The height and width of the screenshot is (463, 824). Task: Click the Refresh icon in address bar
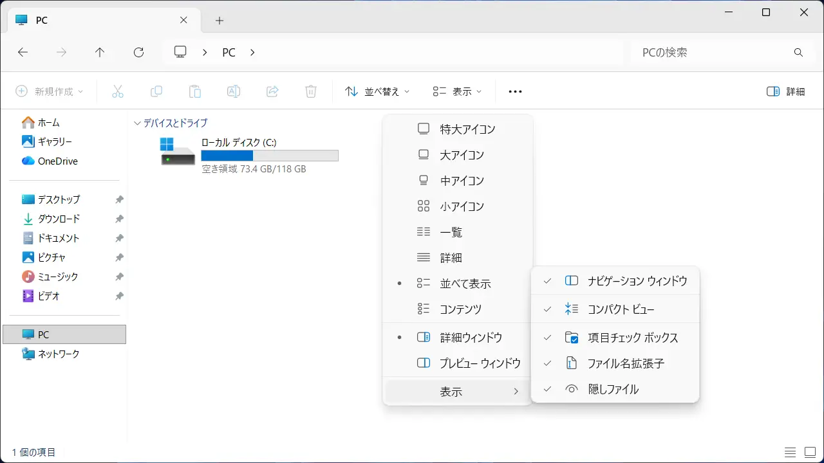coord(138,53)
